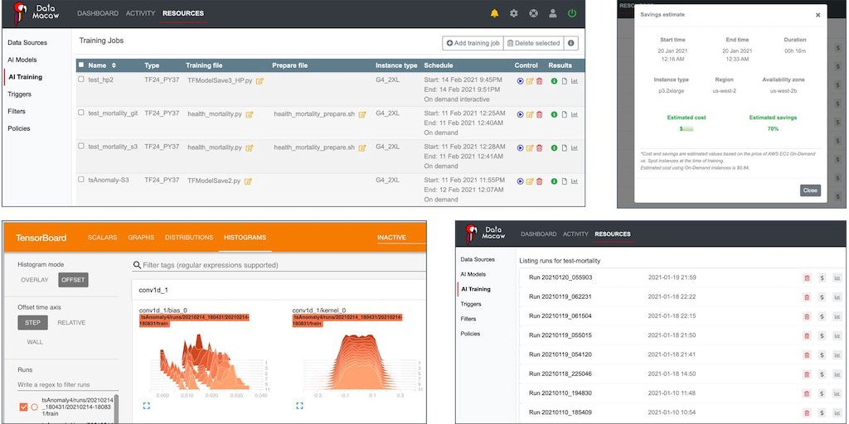Click the Add training job button
Image resolution: width=849 pixels, height=424 pixels.
473,43
